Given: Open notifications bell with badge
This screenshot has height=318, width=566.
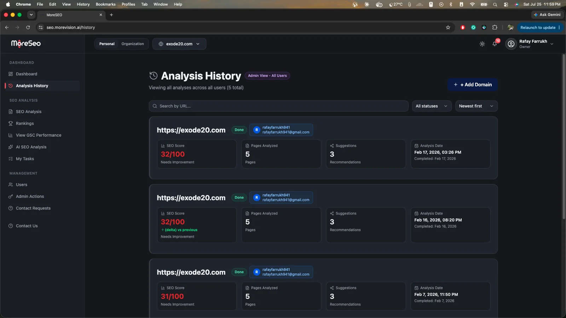Looking at the screenshot, I should tap(495, 44).
